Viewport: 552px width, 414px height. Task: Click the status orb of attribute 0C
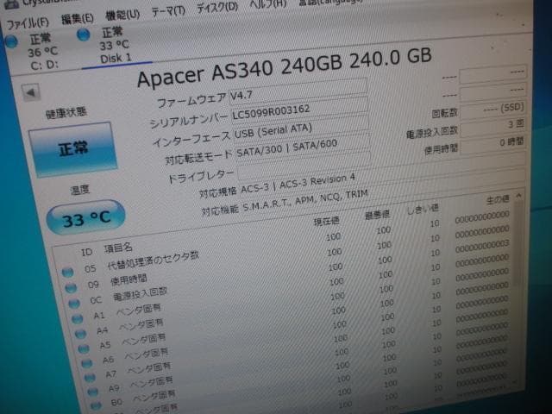pos(74,303)
